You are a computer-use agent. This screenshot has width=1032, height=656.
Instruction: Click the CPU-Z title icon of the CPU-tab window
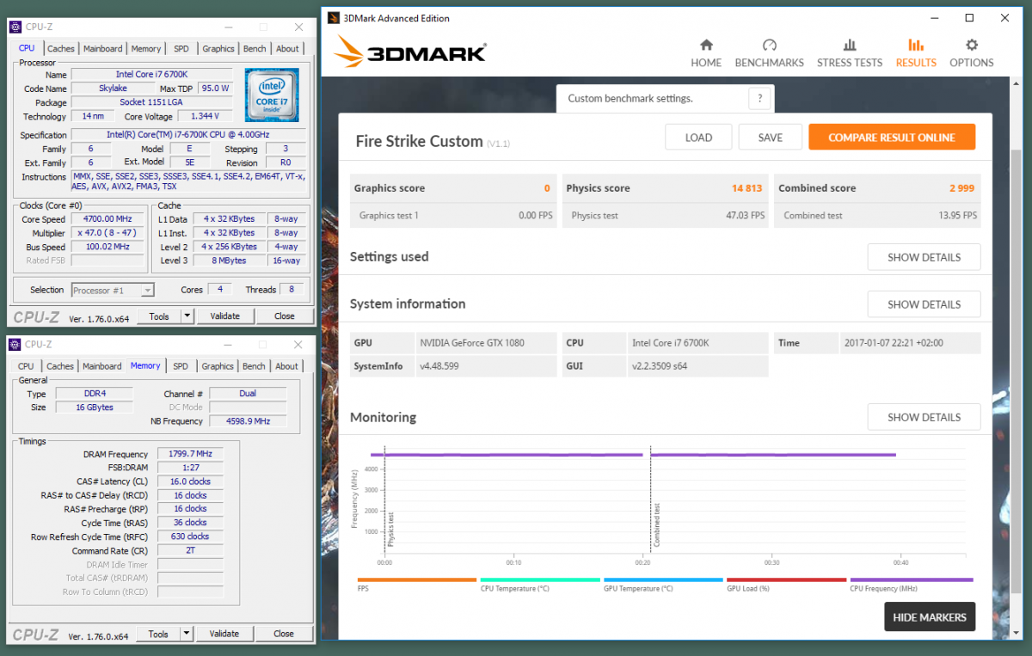(x=15, y=28)
